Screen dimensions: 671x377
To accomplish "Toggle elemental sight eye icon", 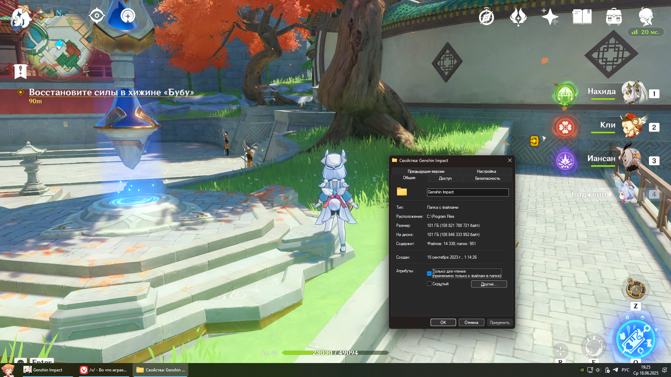I will [x=96, y=16].
